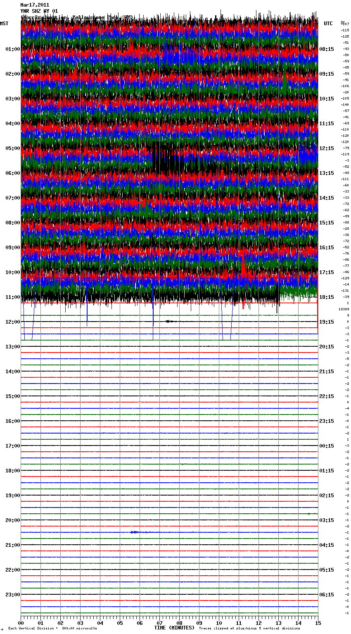351x634 pixels.
Task: Click the Each Vertical Division footer text
Action: click(52, 628)
